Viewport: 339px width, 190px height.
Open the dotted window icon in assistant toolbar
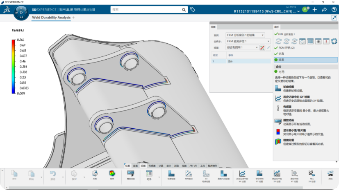[x=302, y=41]
